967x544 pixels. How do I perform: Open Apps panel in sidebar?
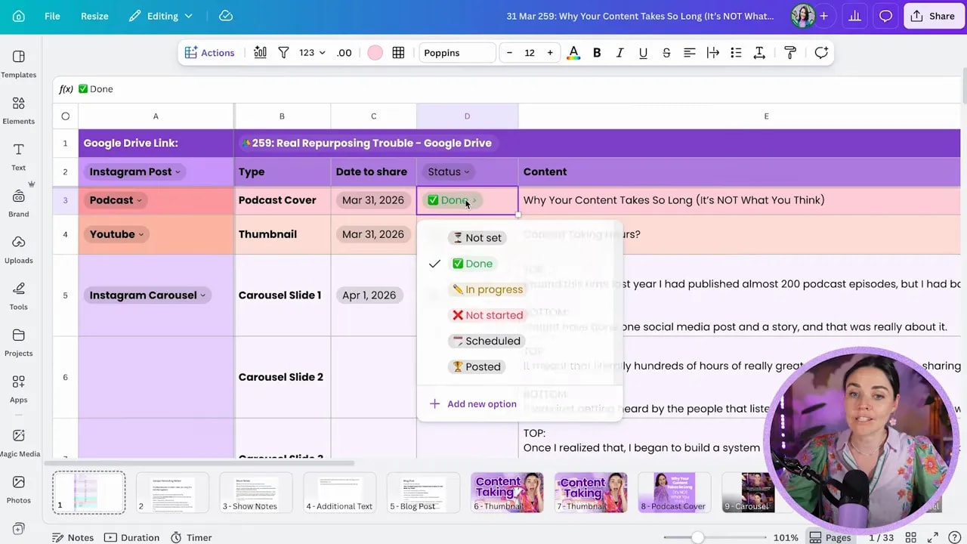click(19, 389)
